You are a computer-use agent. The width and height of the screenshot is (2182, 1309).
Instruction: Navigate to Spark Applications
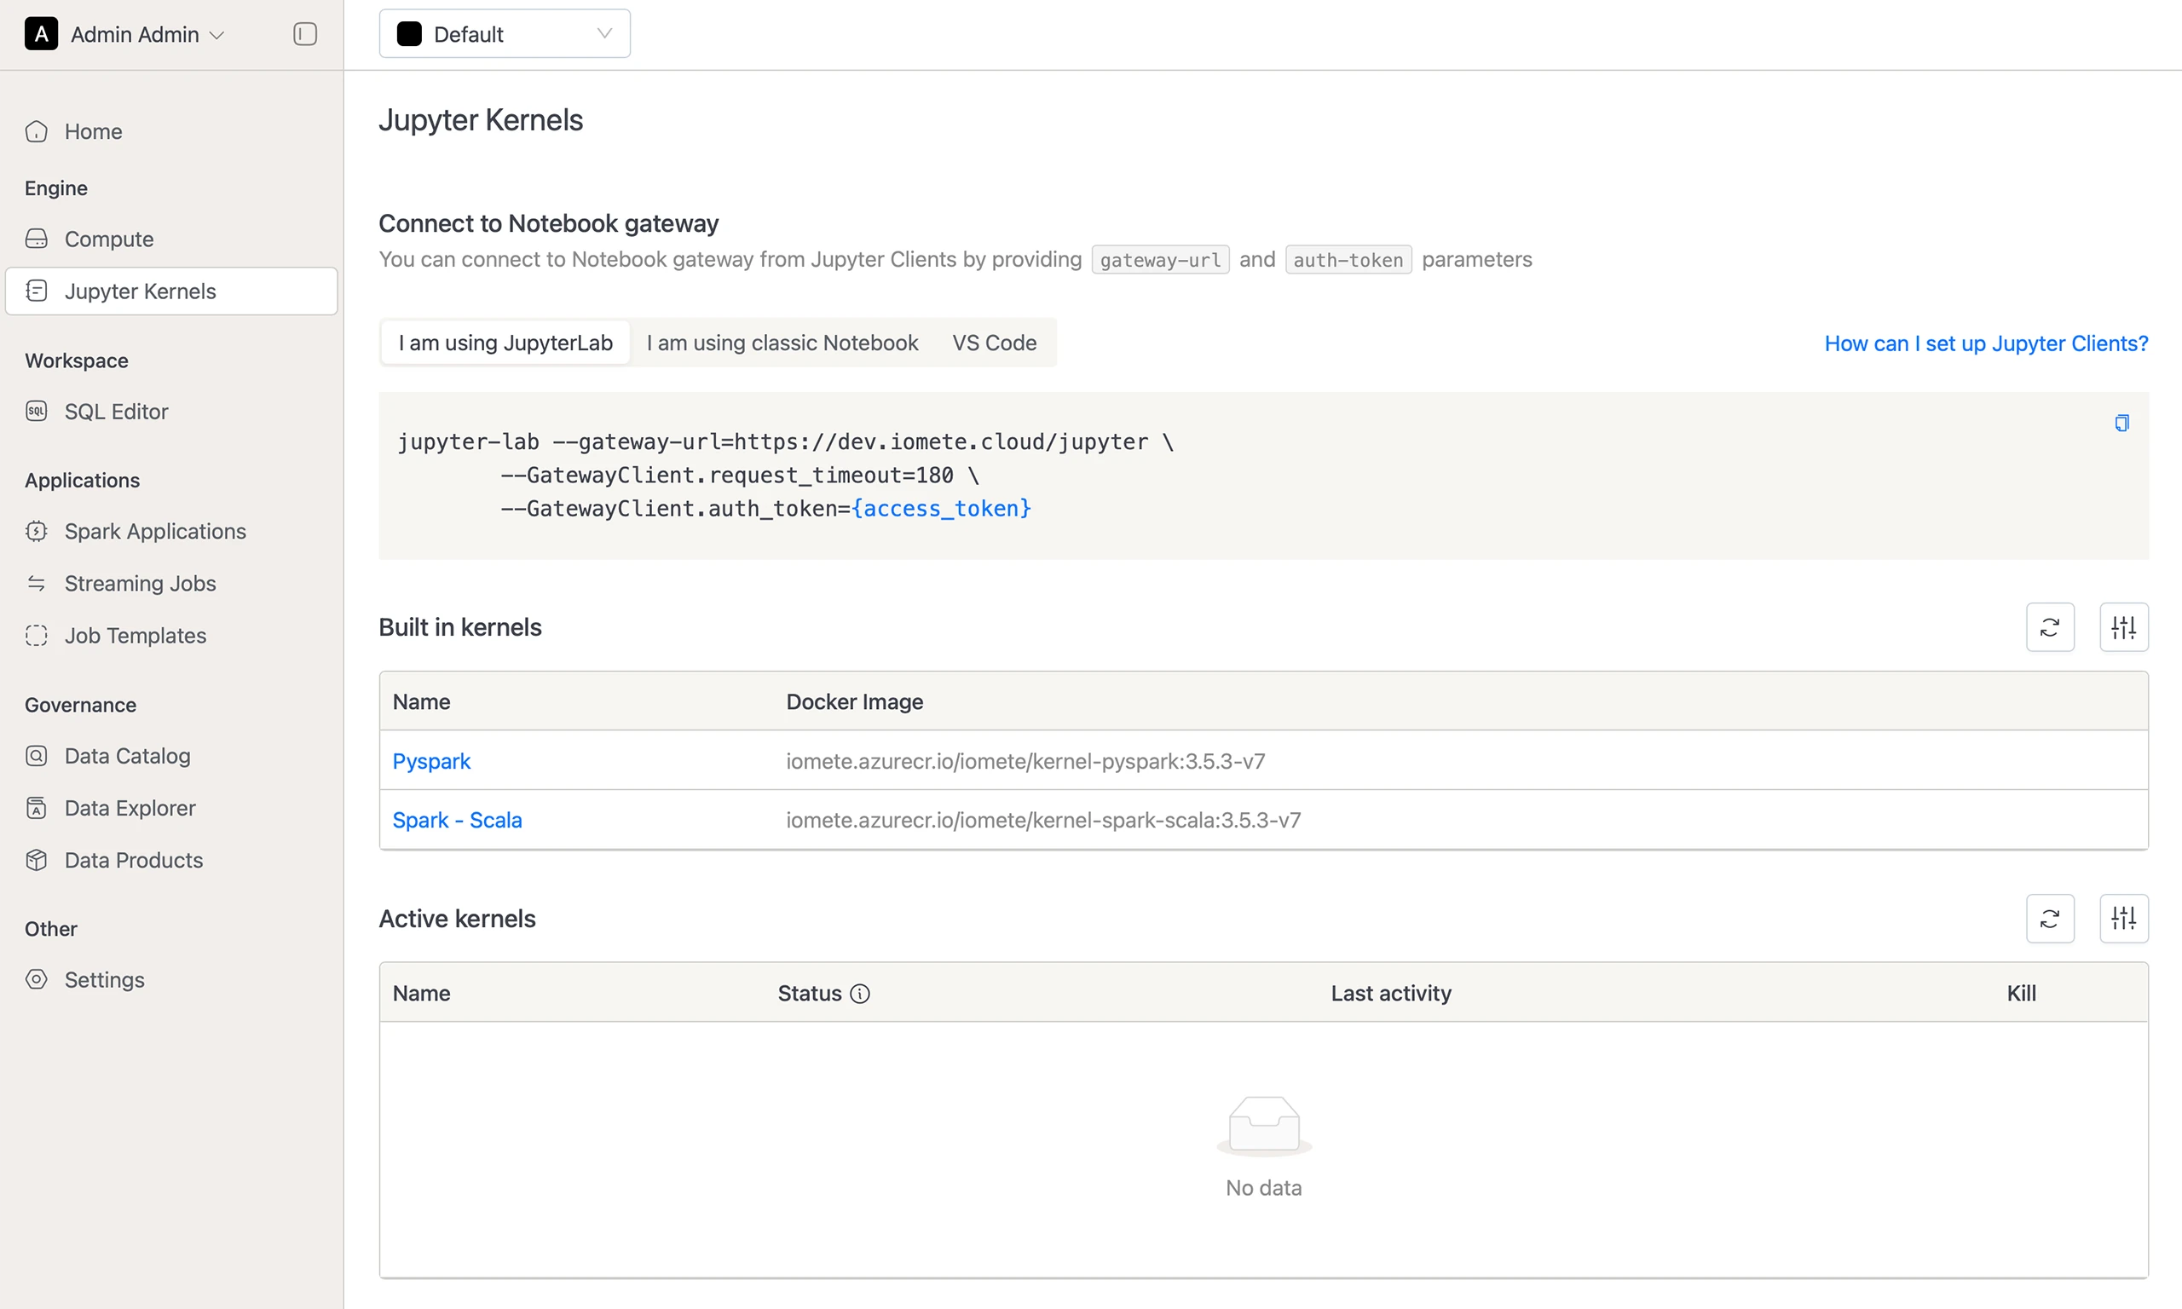pyautogui.click(x=171, y=531)
